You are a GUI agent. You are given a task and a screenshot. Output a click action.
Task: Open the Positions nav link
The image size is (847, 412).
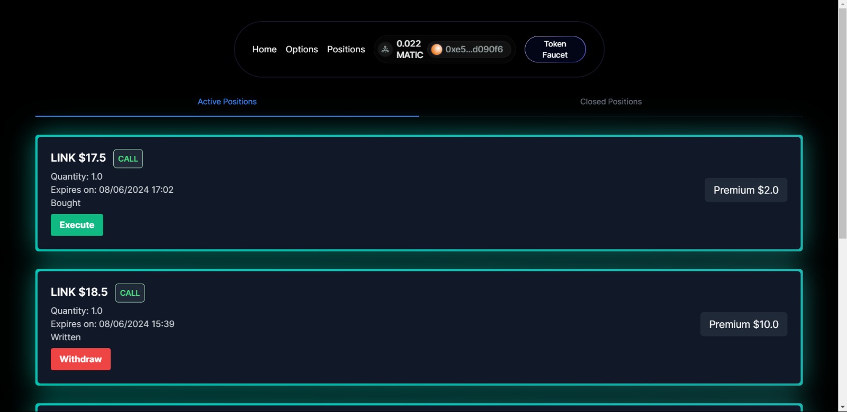[346, 49]
